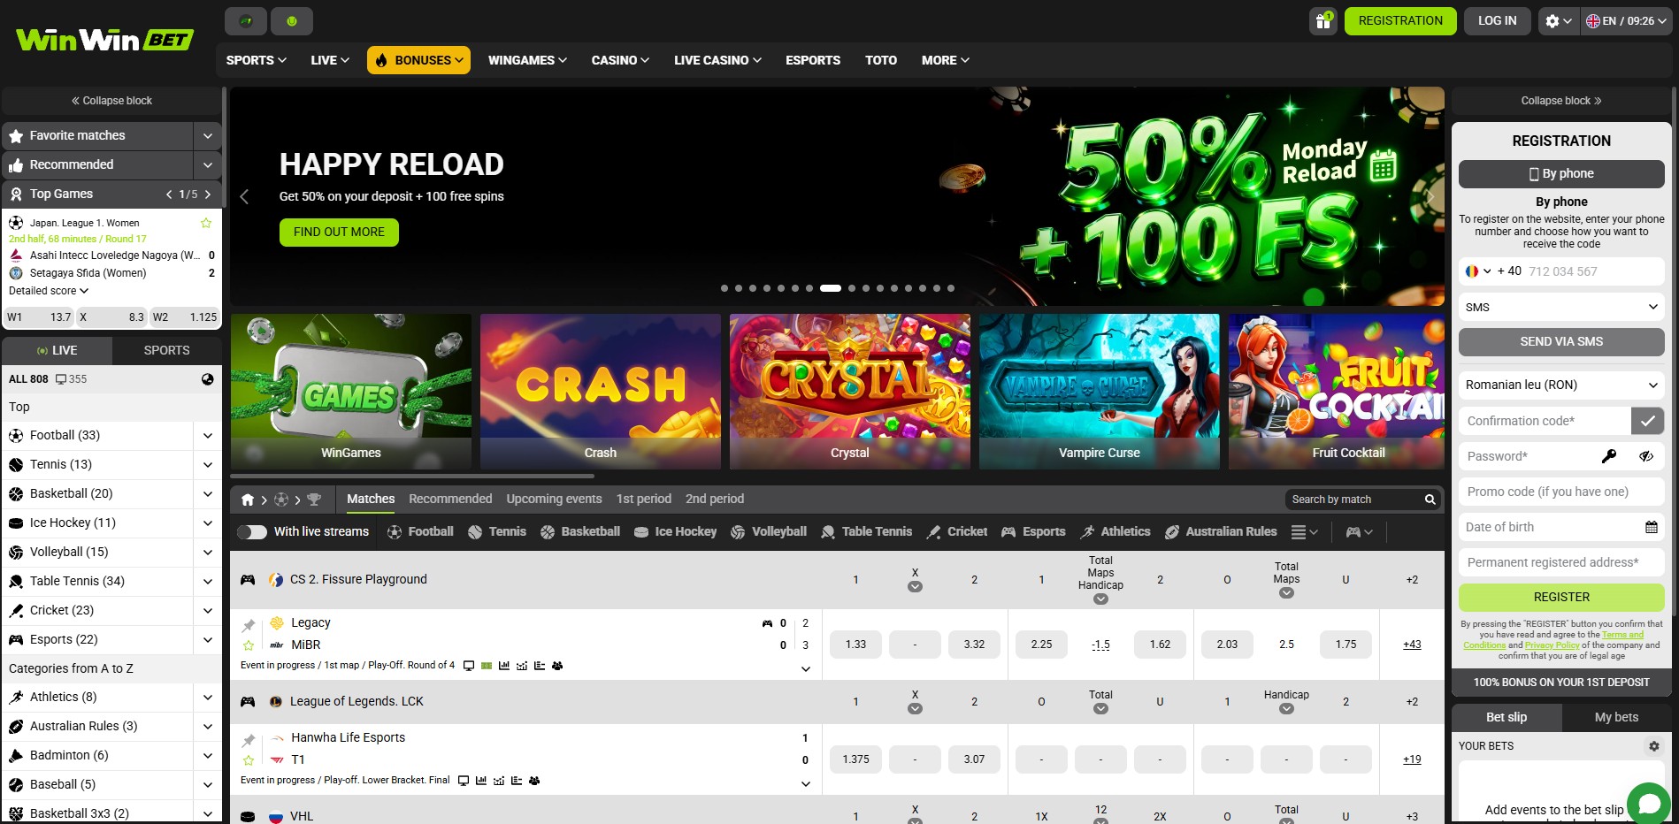Click second green top-bar icon button
The image size is (1679, 824).
(292, 20)
